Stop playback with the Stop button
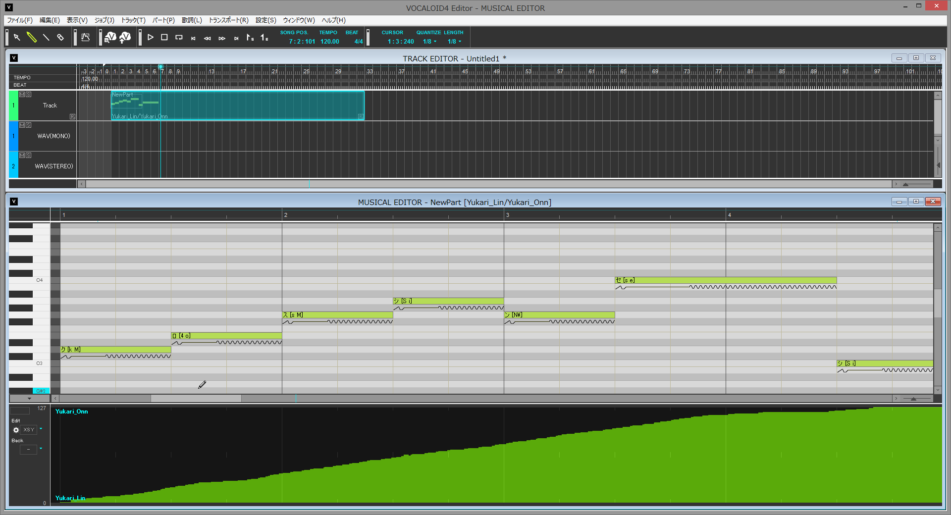This screenshot has width=951, height=515. (x=164, y=37)
